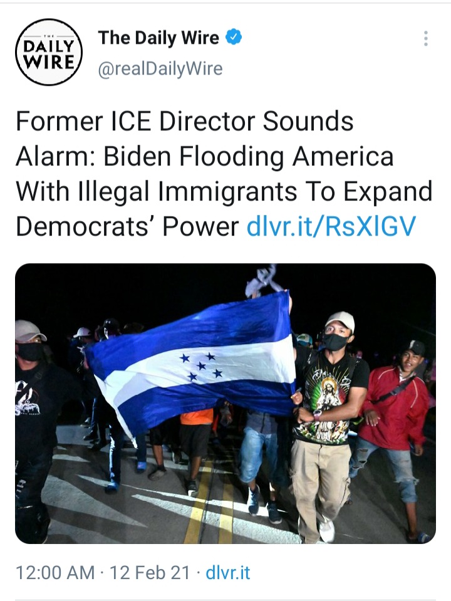Click "Former ICE Director Sounds" headline line

(x=184, y=121)
